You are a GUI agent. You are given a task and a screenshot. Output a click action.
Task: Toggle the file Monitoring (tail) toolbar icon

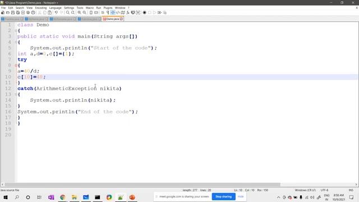pos(138,12)
